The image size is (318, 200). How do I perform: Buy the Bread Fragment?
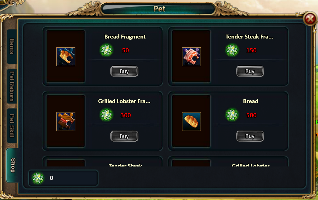124,71
